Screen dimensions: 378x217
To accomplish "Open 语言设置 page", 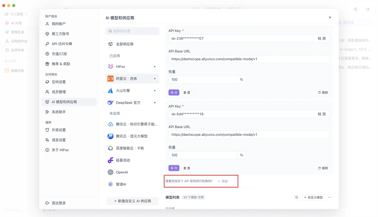I will [69, 140].
